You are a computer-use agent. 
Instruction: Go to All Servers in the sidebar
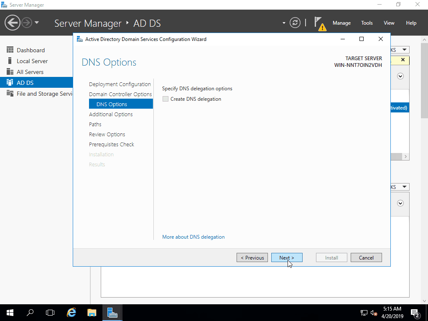[36, 72]
